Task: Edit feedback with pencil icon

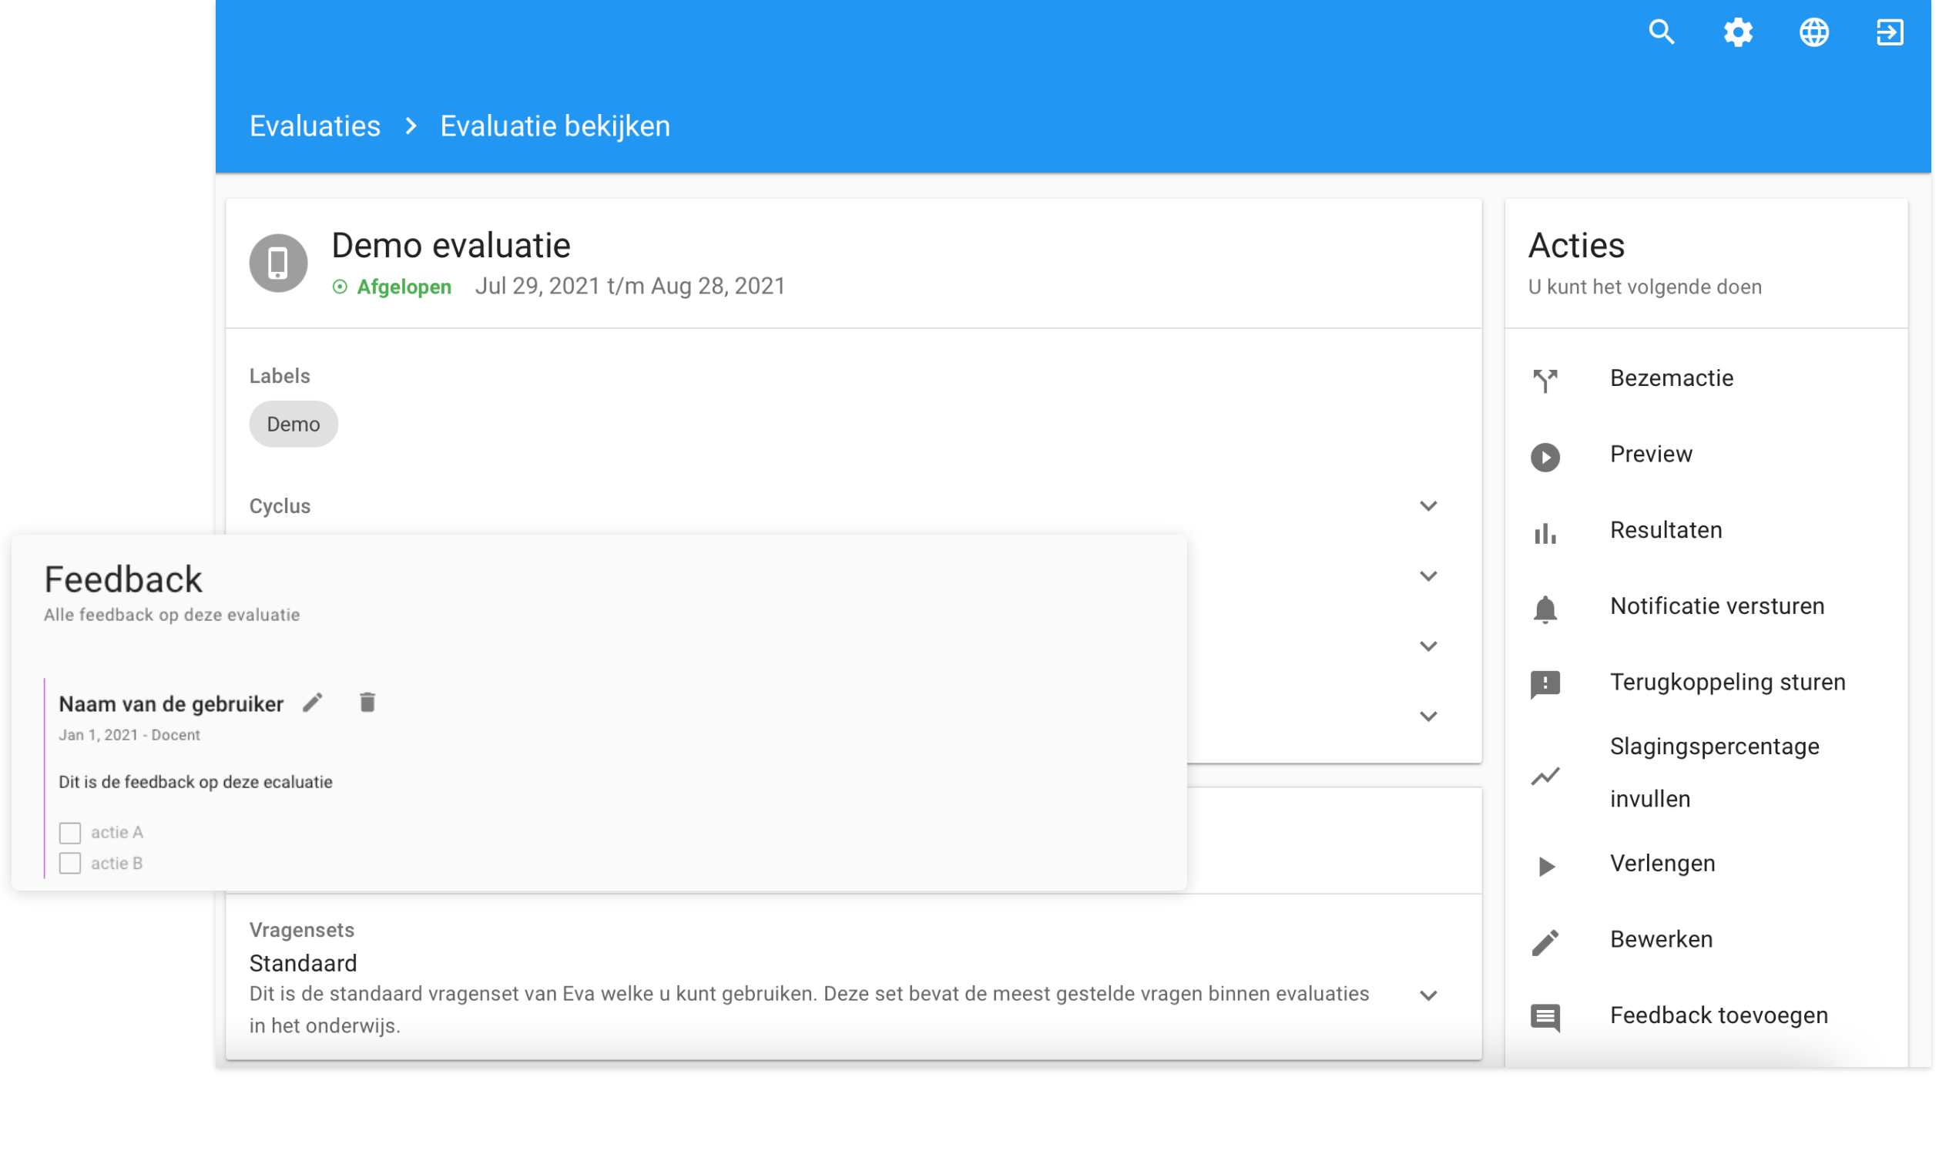Action: pyautogui.click(x=313, y=703)
